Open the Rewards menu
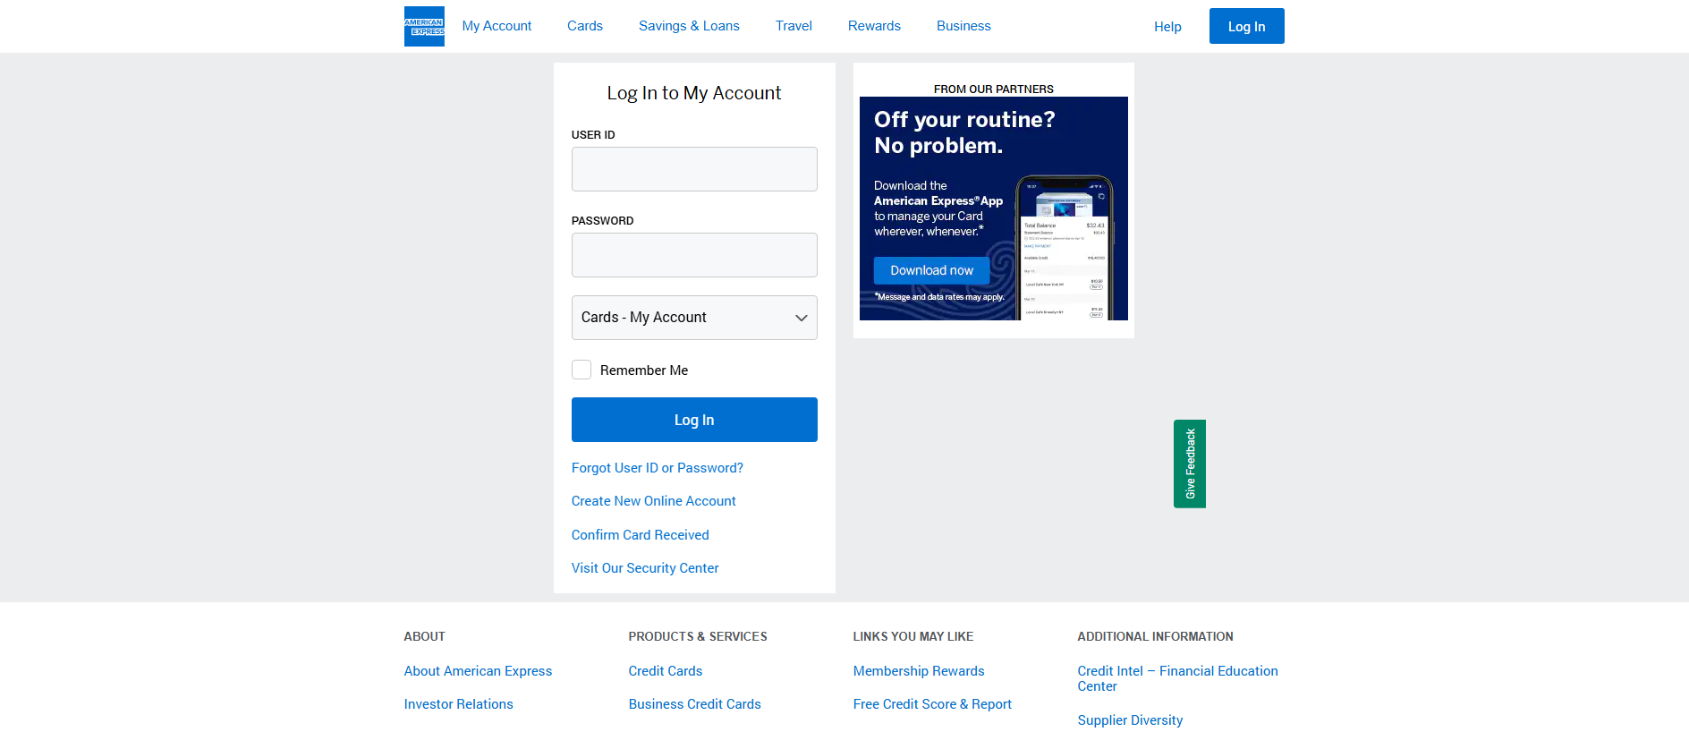This screenshot has width=1689, height=732. click(874, 26)
